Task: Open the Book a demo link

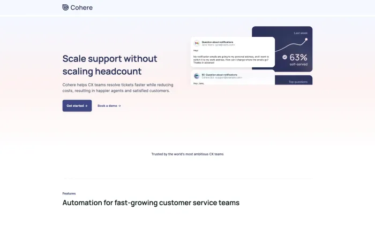Action: click(109, 106)
